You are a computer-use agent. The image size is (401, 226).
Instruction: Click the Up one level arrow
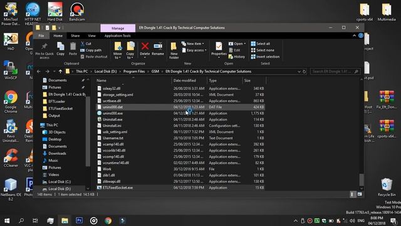(60, 72)
